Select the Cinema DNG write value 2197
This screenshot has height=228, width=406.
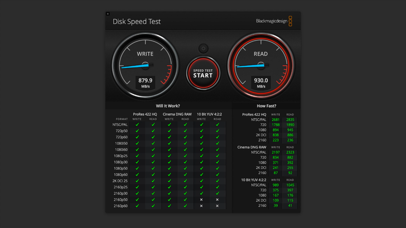click(275, 152)
